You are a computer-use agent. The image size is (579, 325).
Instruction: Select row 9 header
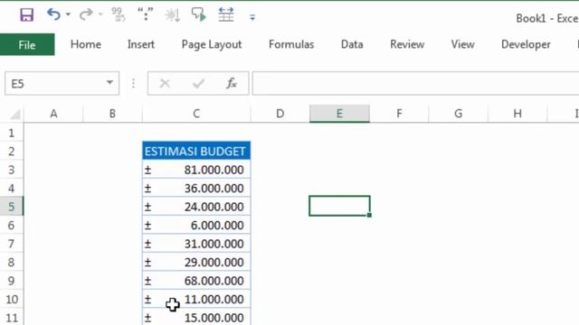pyautogui.click(x=12, y=281)
